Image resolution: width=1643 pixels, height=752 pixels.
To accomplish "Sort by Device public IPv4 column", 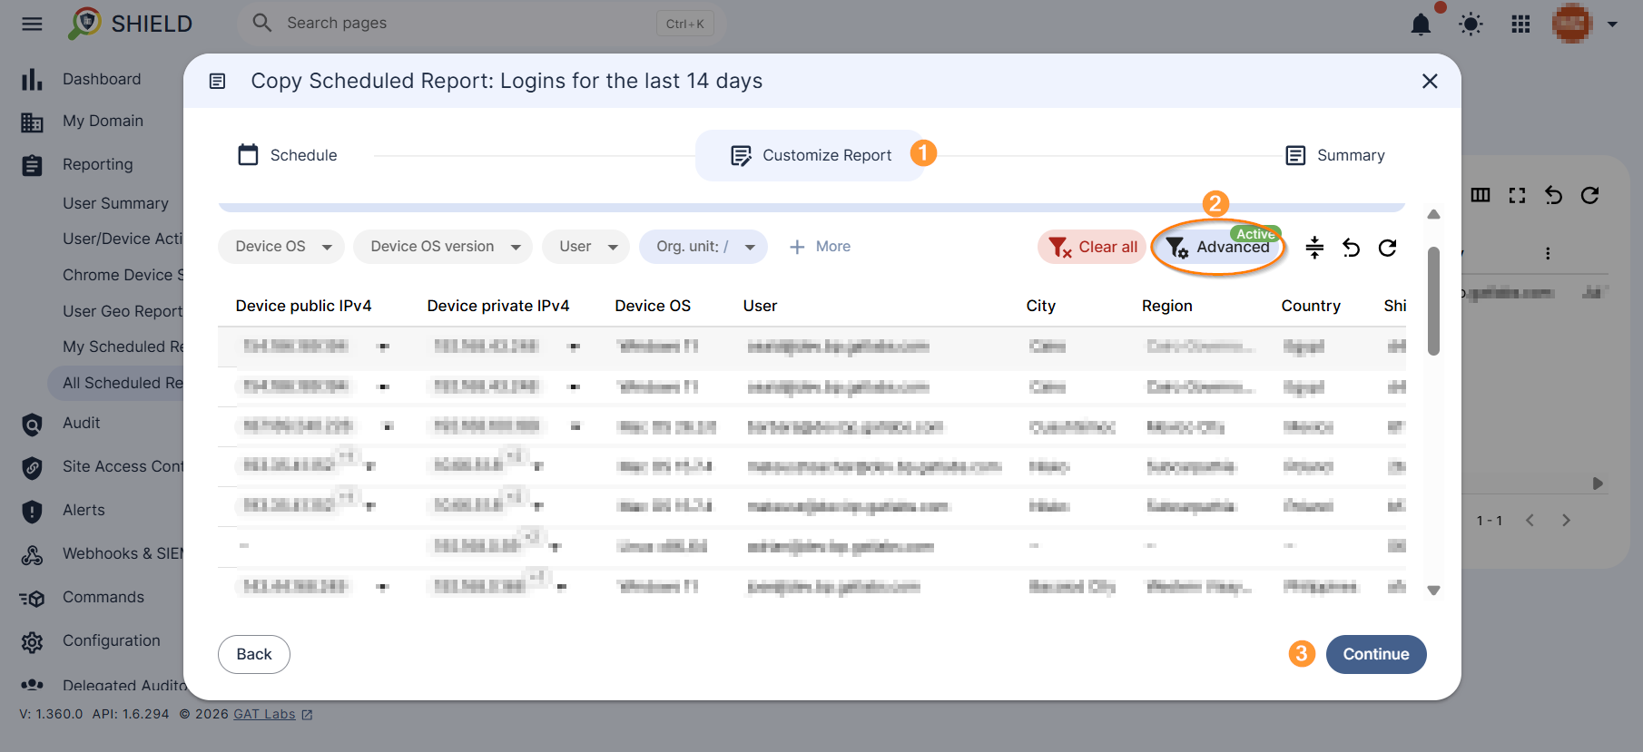I will [303, 306].
